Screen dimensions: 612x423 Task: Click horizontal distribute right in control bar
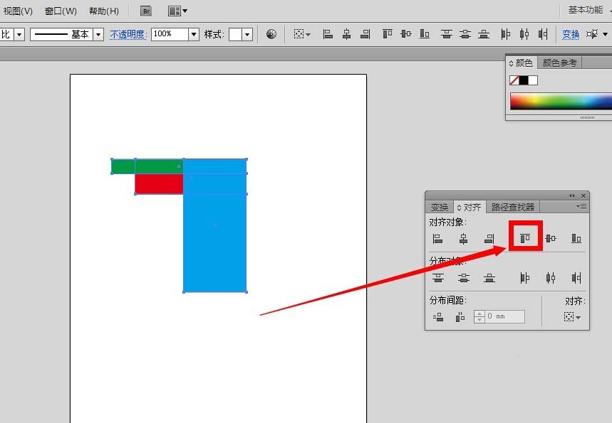(543, 34)
